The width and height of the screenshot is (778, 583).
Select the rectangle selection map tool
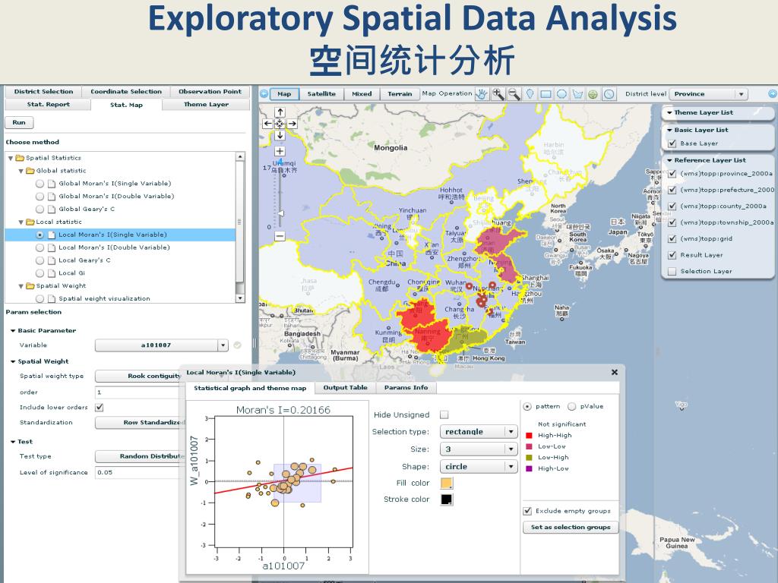pyautogui.click(x=546, y=93)
